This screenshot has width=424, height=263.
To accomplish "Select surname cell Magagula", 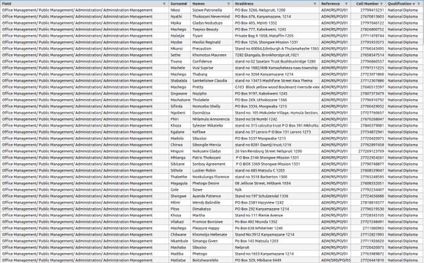I will 180,184.
